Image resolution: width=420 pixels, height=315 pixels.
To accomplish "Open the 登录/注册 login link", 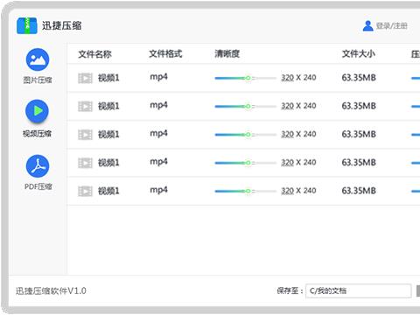I will click(x=392, y=26).
